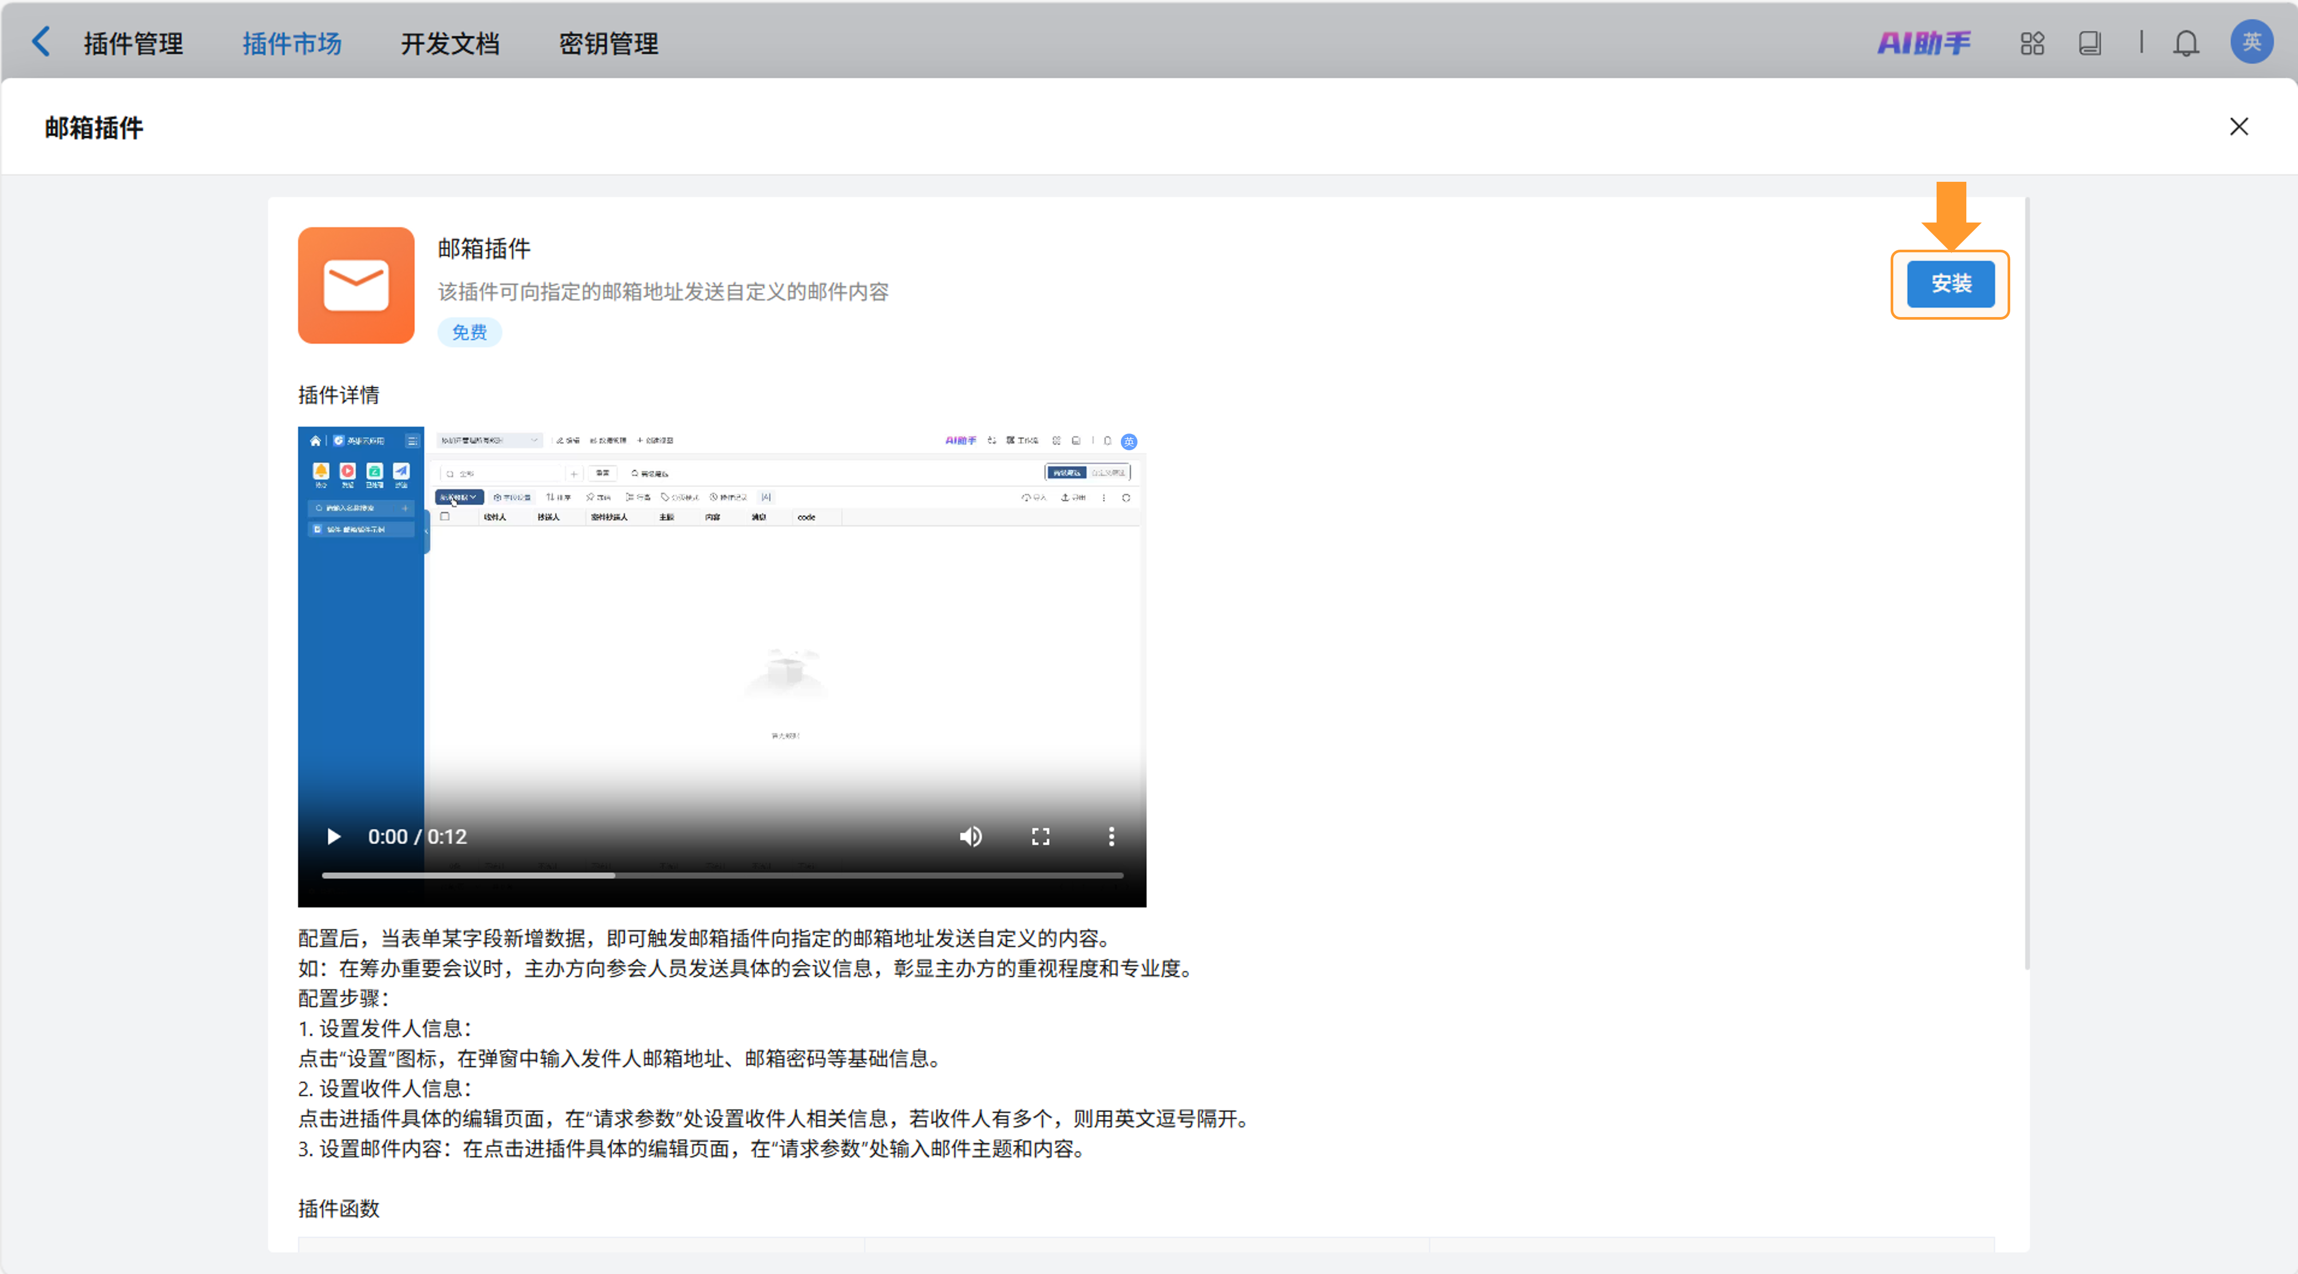Open notifications bell
2298x1274 pixels.
pos(2186,43)
